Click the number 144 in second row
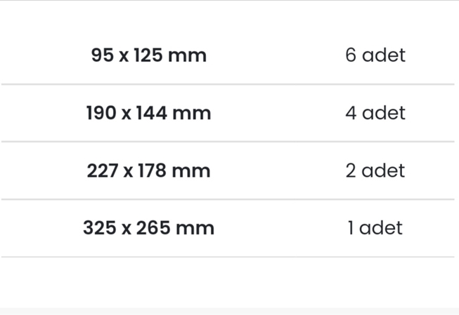 tap(152, 112)
